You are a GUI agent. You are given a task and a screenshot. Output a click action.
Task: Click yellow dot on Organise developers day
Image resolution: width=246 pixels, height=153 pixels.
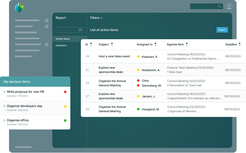[x=65, y=106]
